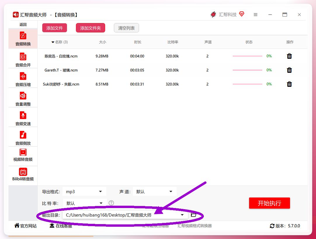Select file name 陈奕迅 - 白玫瑰.ncm
The image size is (316, 239).
[x=61, y=56]
